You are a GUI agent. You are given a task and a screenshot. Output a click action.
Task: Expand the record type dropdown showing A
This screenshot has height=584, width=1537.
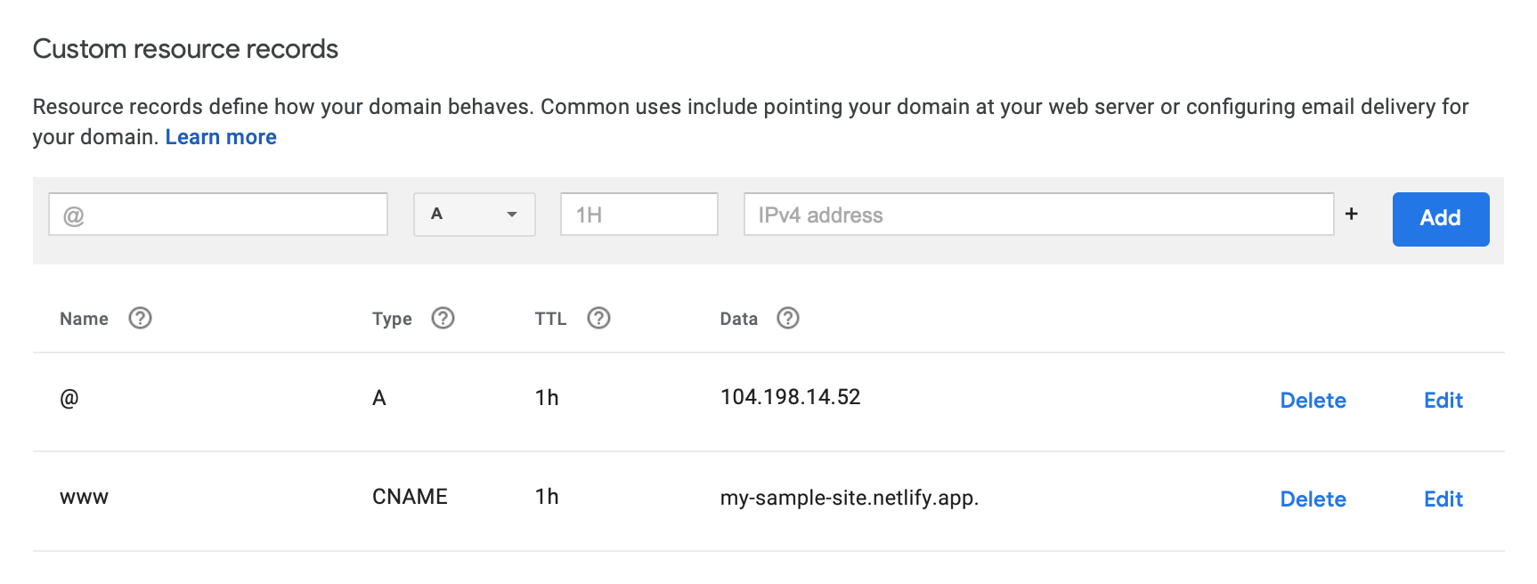tap(475, 215)
